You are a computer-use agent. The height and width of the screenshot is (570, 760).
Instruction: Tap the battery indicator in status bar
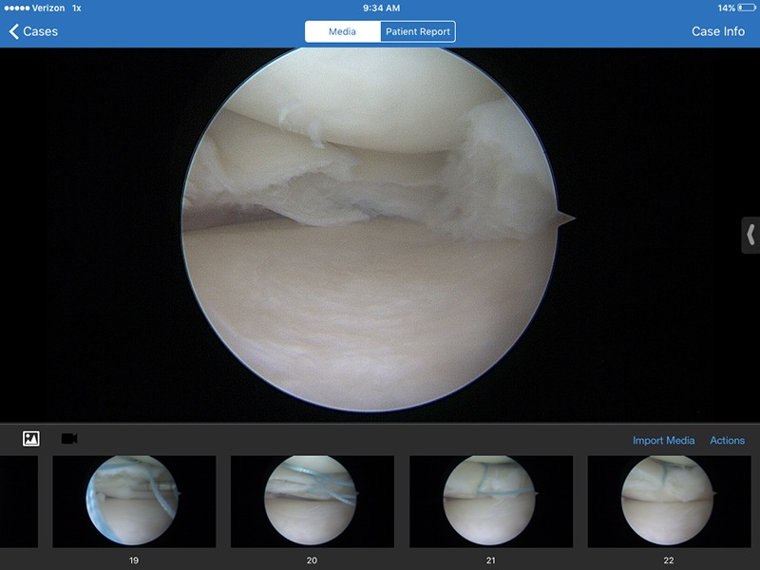[x=747, y=8]
